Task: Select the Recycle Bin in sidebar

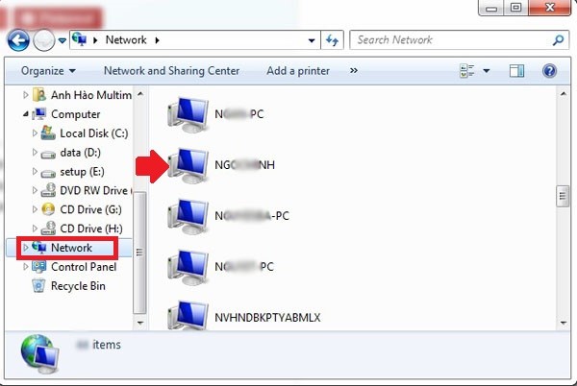Action: click(78, 286)
